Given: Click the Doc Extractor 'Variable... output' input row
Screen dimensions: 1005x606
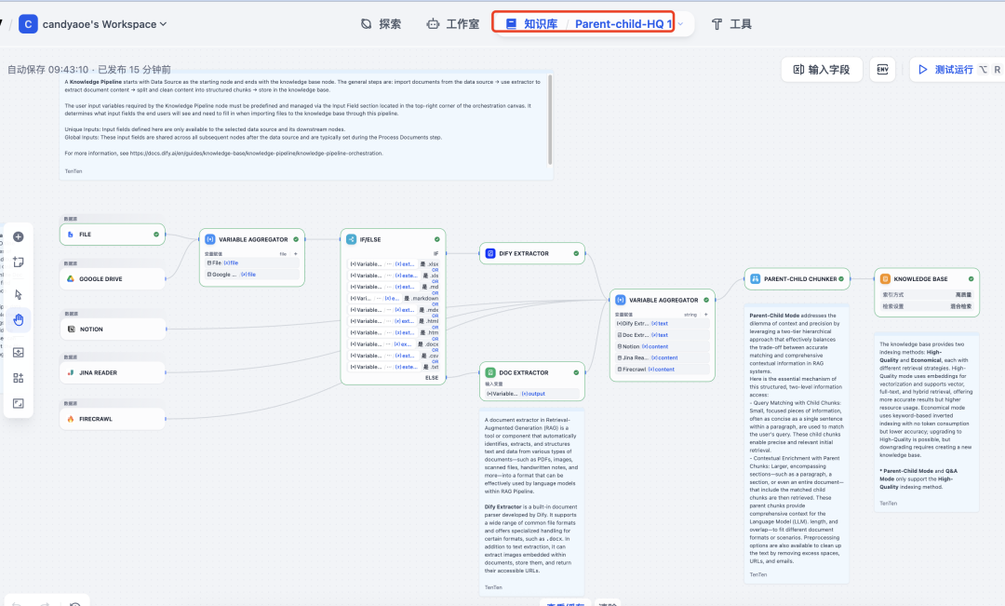Looking at the screenshot, I should (x=532, y=394).
